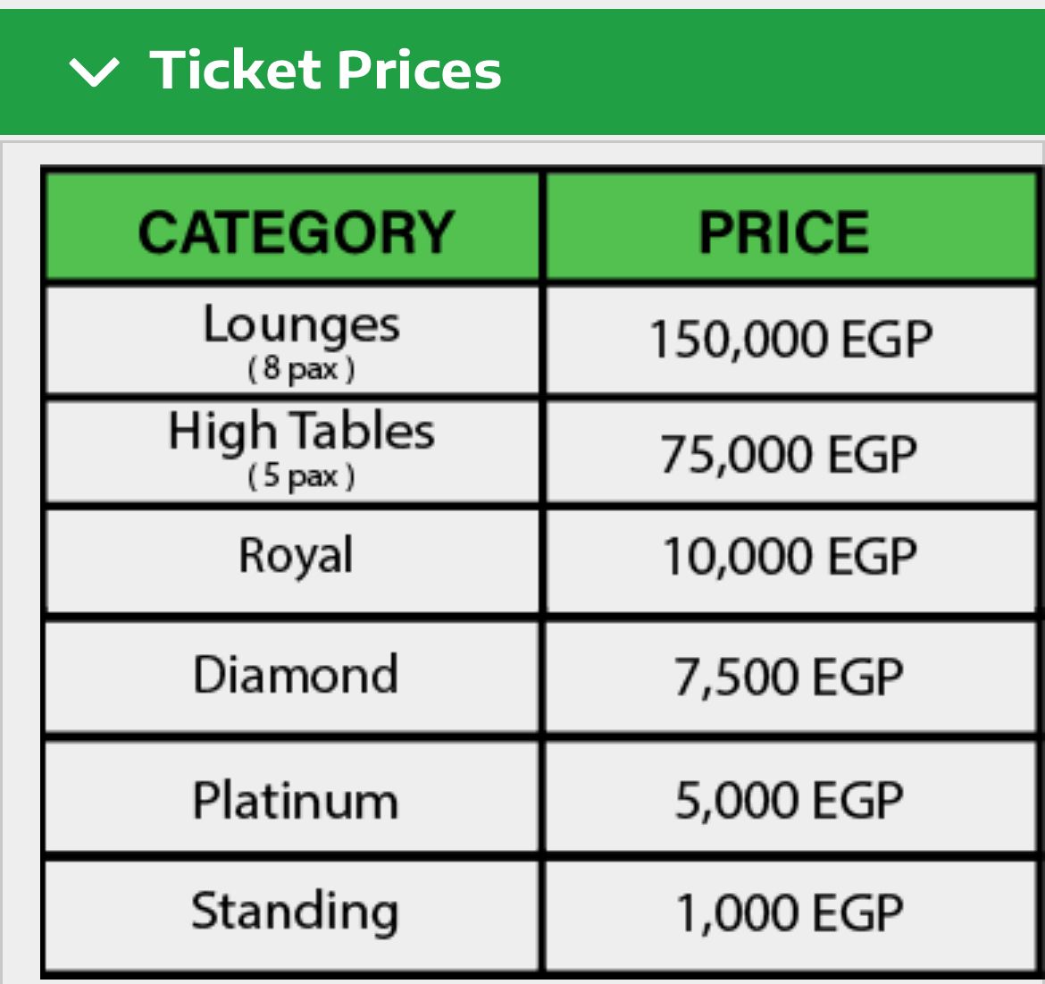Pick the Platinum ticket category
1045x984 pixels.
tap(294, 796)
